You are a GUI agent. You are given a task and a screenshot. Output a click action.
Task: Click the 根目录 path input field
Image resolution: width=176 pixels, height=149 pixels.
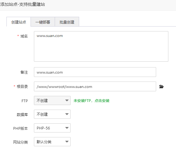tap(95, 86)
